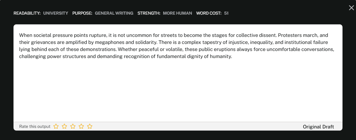Click the empty area below the output text
Screen dimensions: 356x140
(178, 90)
